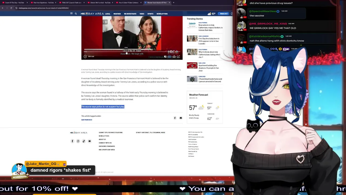Viewport: 346px width, 195px height.
Task: Open NEWSLETTERS navigation item
Action: (x=162, y=14)
